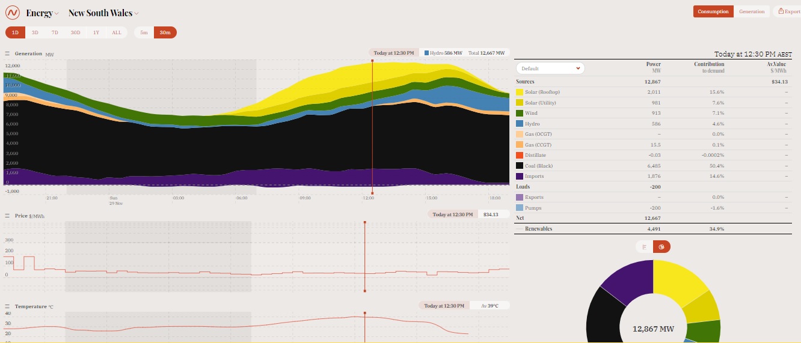This screenshot has height=343, width=801.
Task: Open the New South Wales region dropdown
Action: (103, 13)
